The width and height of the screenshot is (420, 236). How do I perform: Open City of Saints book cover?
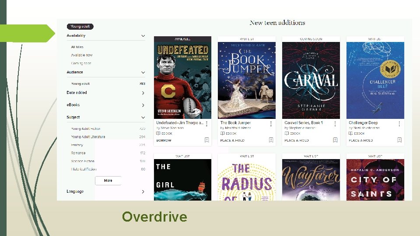pos(375,180)
